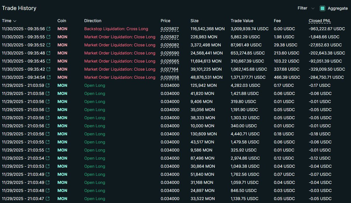Open explorer link icon for 09:35:48 trade

pos(49,53)
